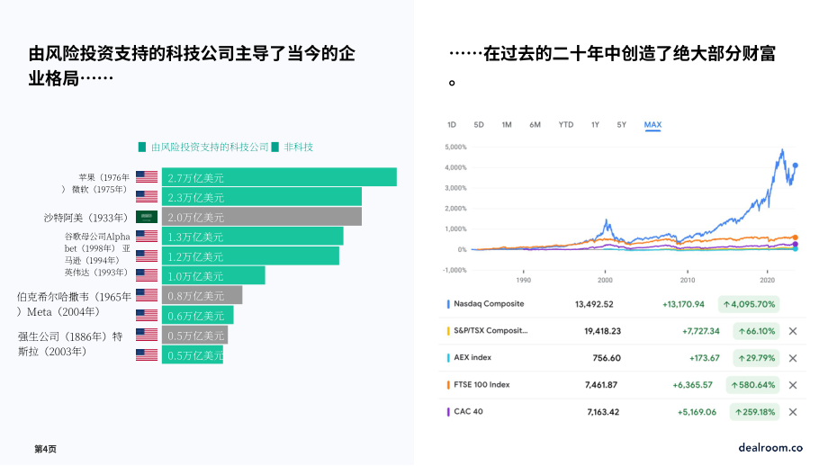Click the 66.10% gain badge
Screen dimensions: 828x466
point(756,331)
